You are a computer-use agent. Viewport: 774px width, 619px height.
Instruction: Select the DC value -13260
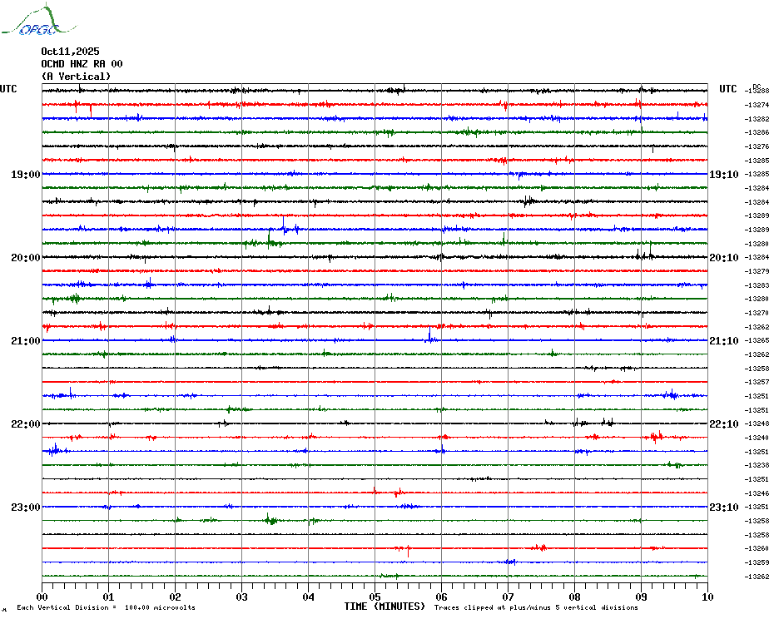(757, 548)
